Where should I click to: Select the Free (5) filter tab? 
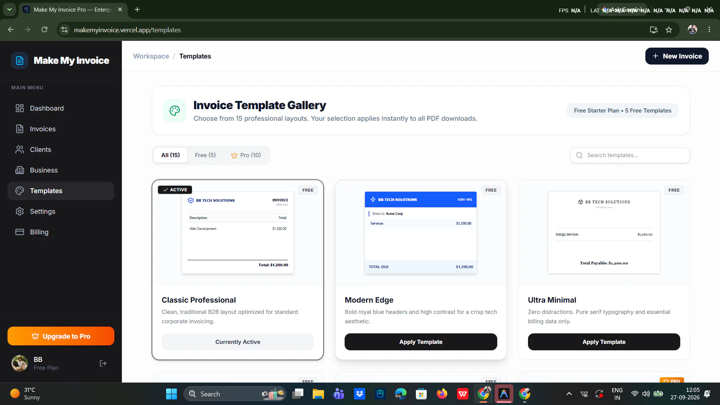[x=205, y=155]
